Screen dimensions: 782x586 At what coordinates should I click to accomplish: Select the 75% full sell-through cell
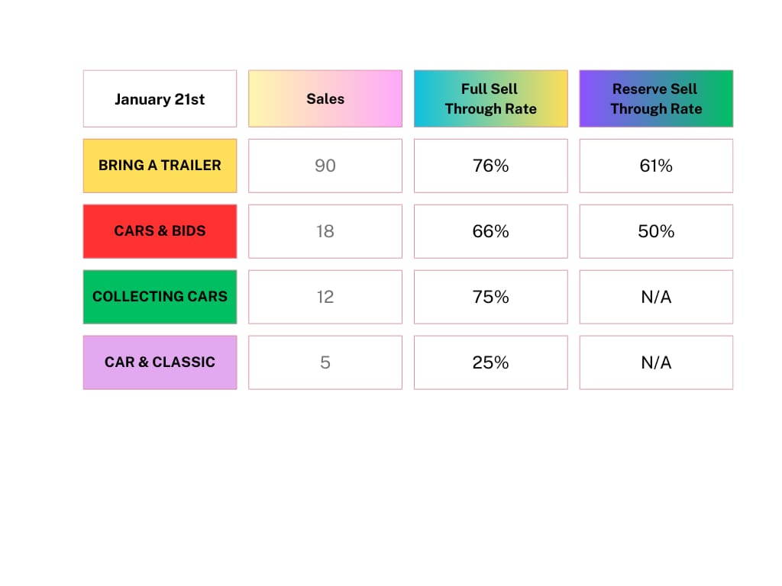(491, 297)
